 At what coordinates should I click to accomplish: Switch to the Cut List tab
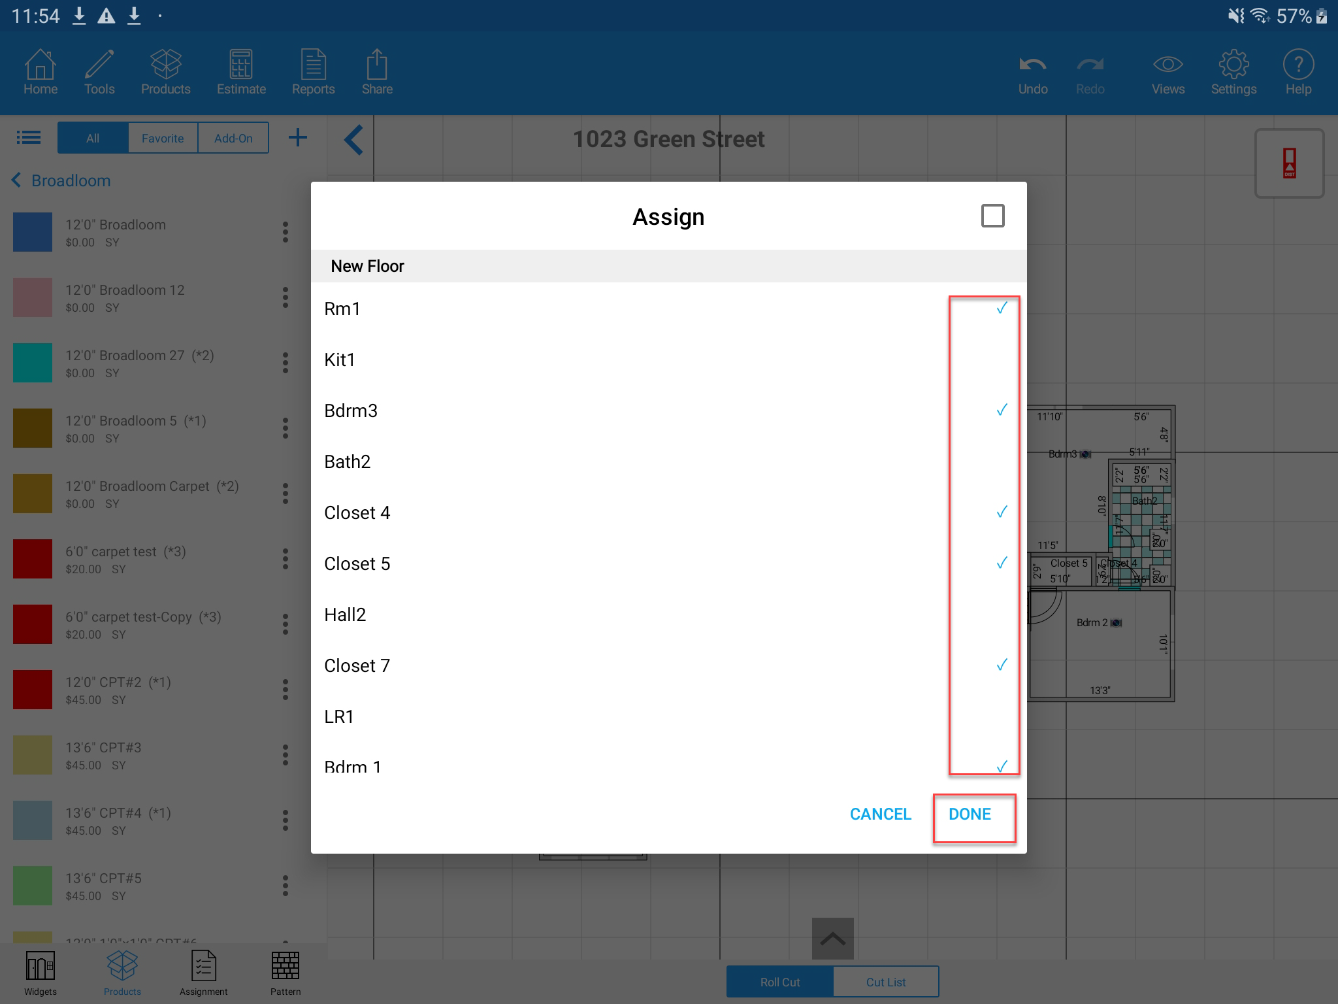885,982
